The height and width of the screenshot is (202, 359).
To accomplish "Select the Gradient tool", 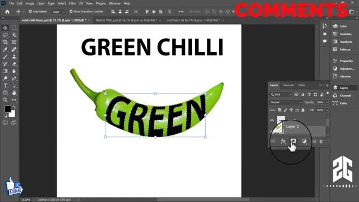I will 5,71.
